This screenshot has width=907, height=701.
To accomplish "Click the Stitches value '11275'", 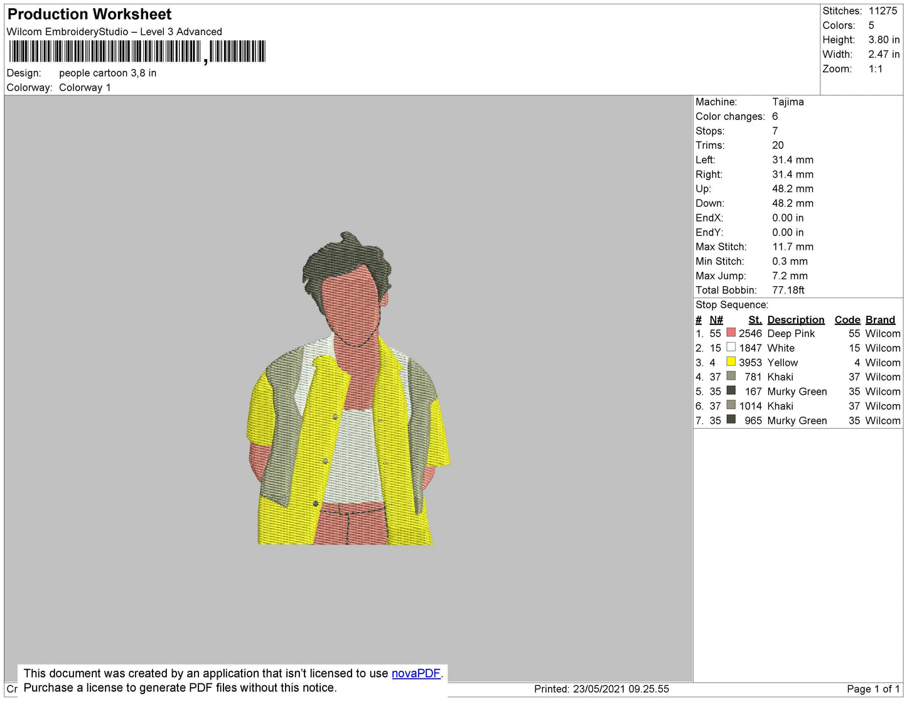I will pyautogui.click(x=883, y=11).
